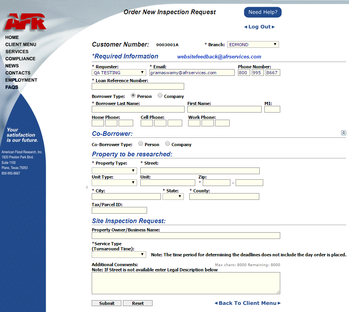The height and width of the screenshot is (312, 349).
Task: Open the COMPLIANCE menu item
Action: (x=21, y=59)
